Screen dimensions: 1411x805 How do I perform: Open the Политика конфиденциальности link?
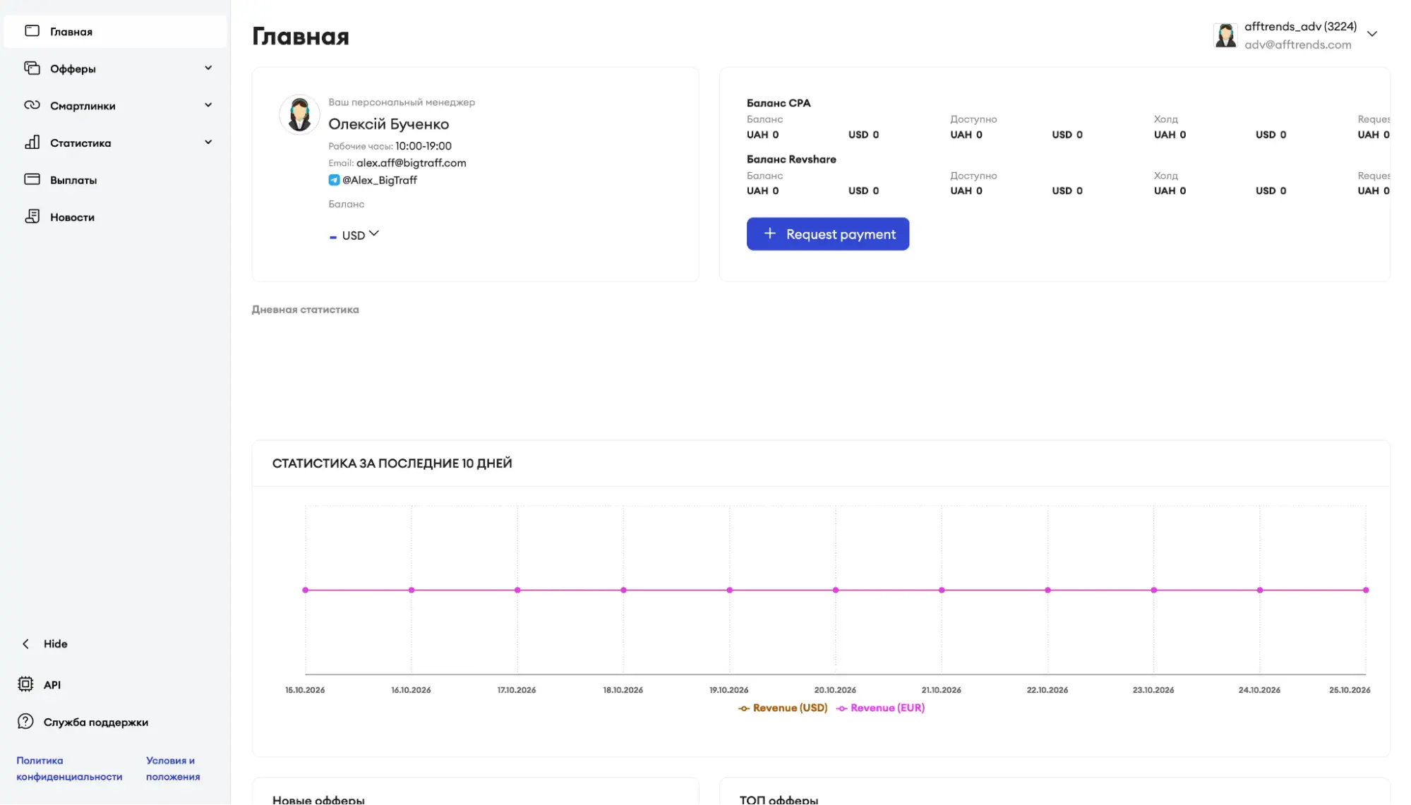(69, 769)
